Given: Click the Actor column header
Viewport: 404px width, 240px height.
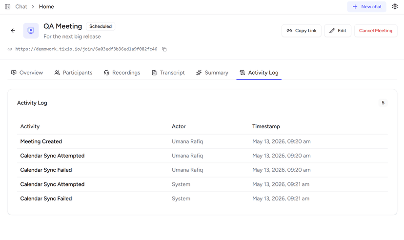Looking at the screenshot, I should point(179,126).
